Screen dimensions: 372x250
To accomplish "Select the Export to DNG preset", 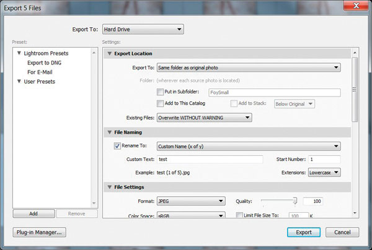I will 45,62.
